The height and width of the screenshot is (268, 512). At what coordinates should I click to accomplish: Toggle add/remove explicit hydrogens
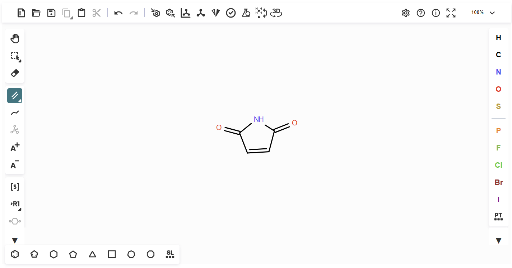[261, 13]
